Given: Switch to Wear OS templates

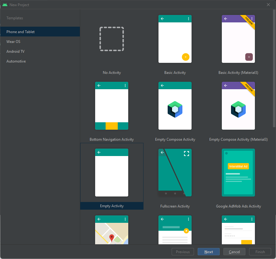Looking at the screenshot, I should 40,42.
